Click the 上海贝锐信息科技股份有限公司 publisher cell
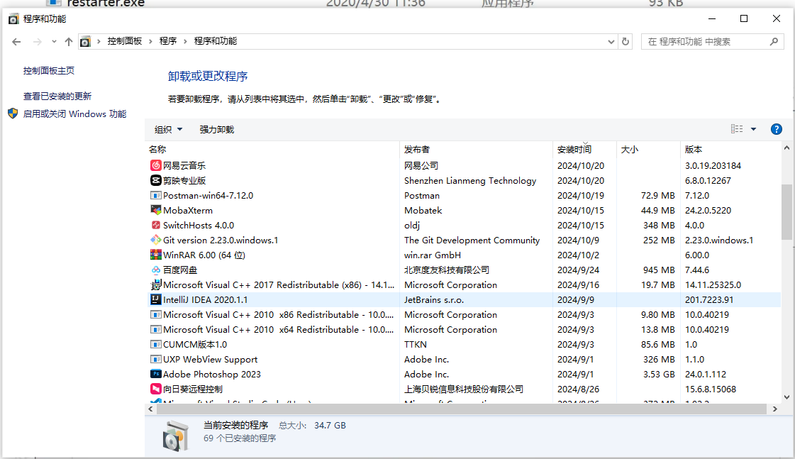Image resolution: width=795 pixels, height=459 pixels. [x=463, y=389]
